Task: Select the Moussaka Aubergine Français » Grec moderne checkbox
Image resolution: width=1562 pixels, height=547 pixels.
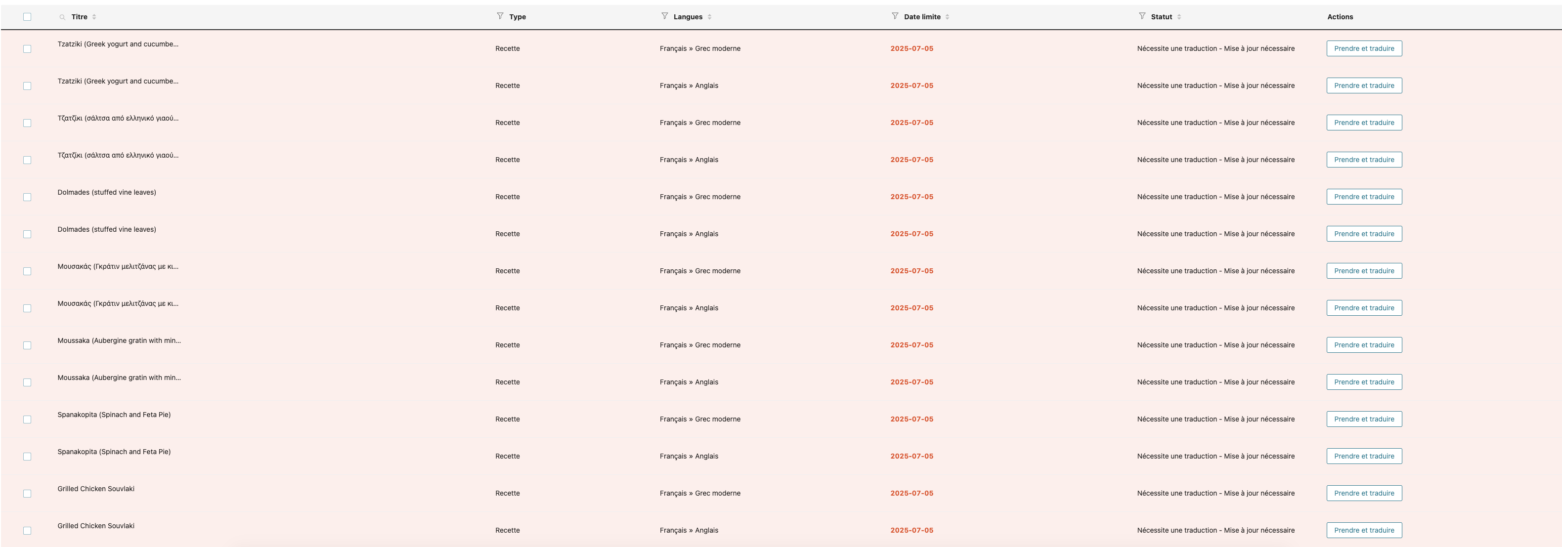Action: click(27, 345)
